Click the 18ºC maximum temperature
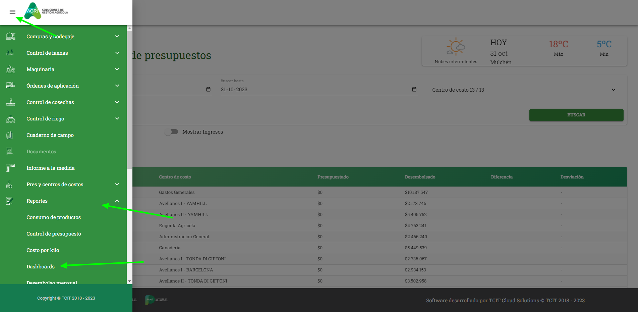Viewport: 638px width, 312px height. coord(559,44)
